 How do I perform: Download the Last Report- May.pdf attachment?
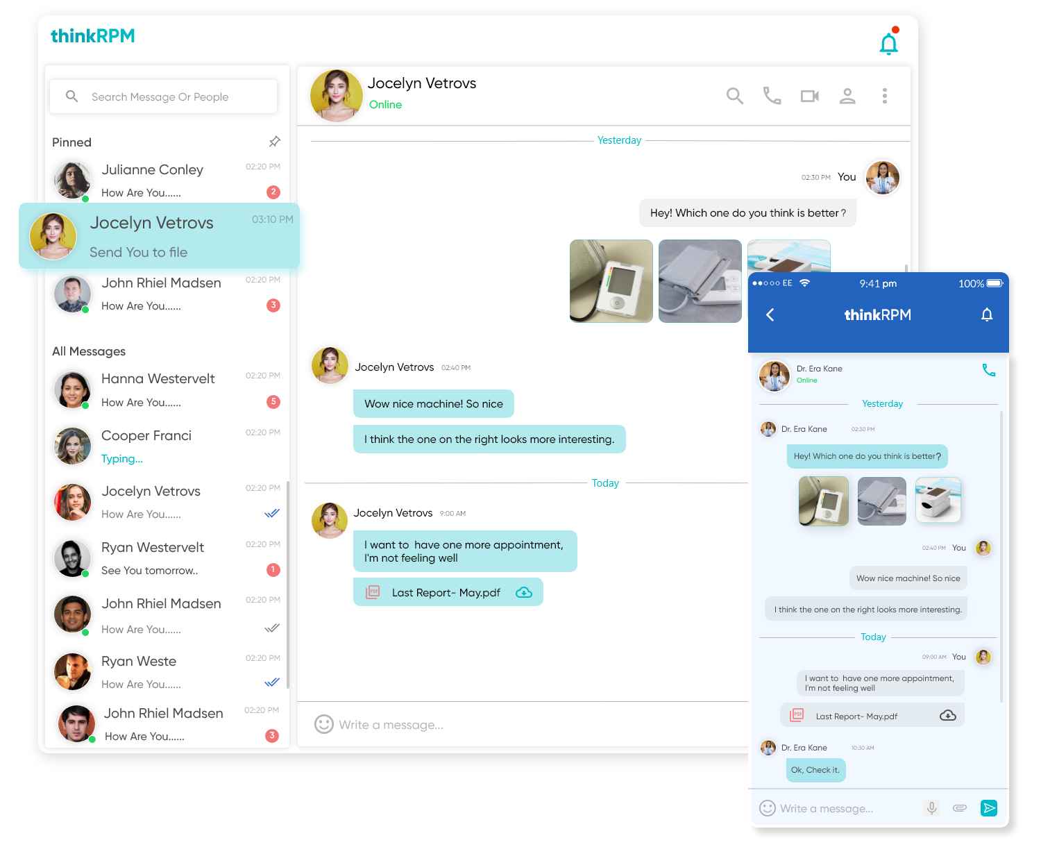(525, 592)
